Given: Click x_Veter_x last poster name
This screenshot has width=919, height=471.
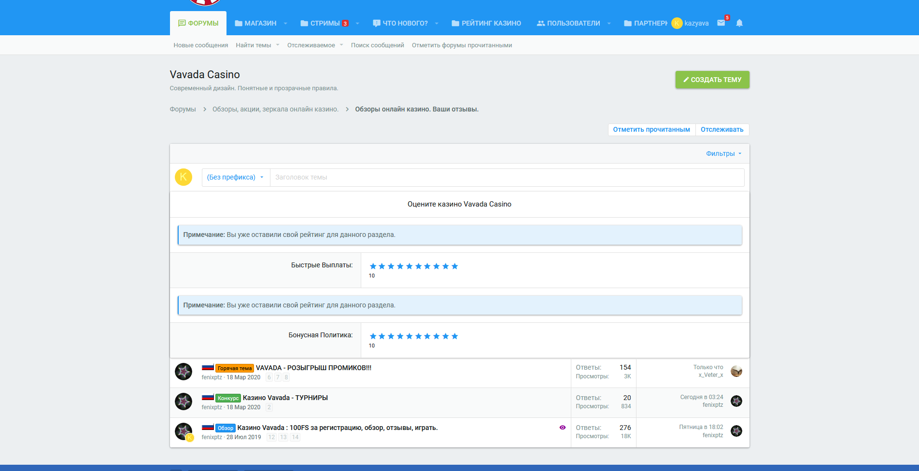Looking at the screenshot, I should [711, 375].
